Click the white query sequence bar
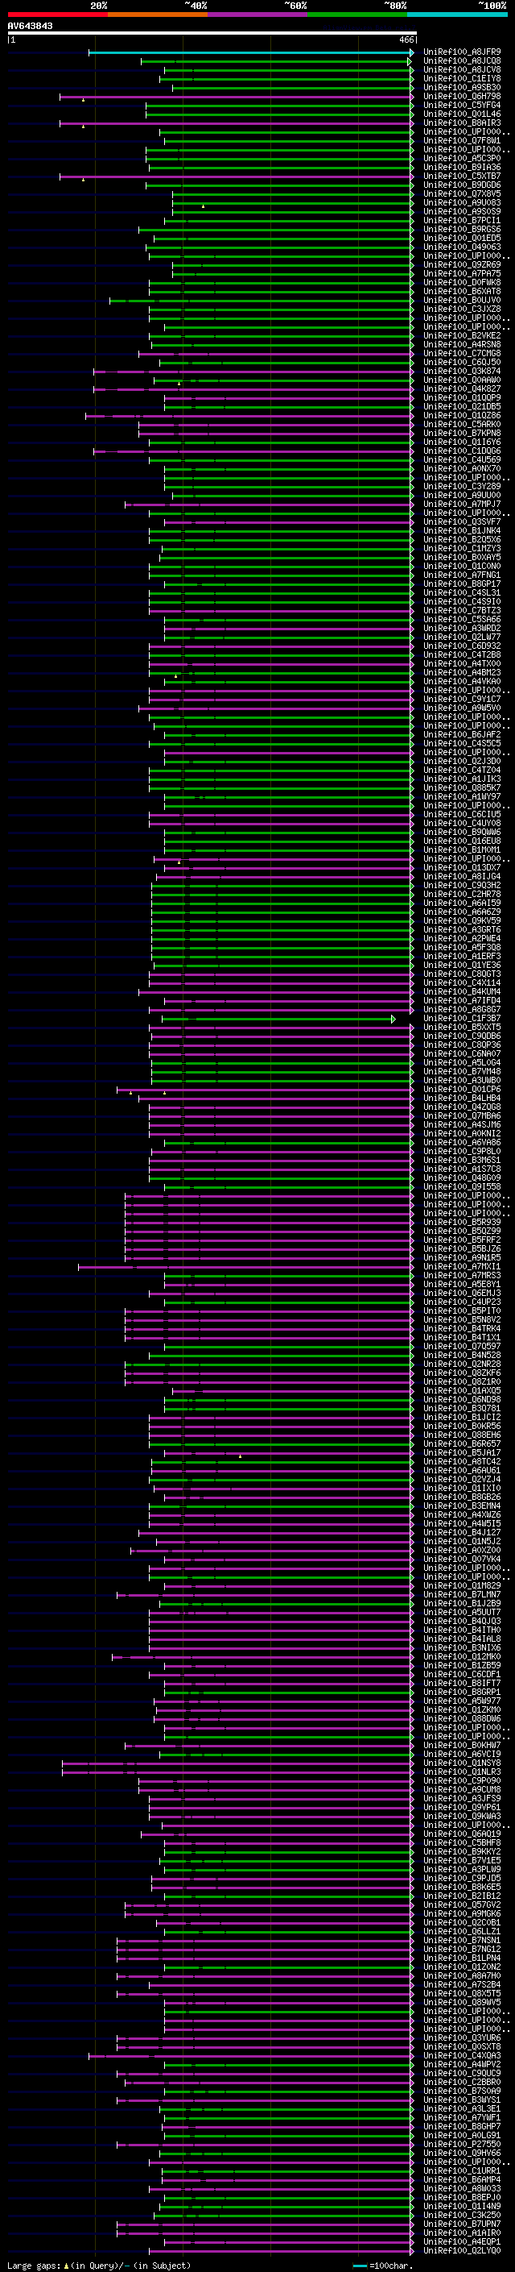The image size is (515, 2272). (x=212, y=34)
